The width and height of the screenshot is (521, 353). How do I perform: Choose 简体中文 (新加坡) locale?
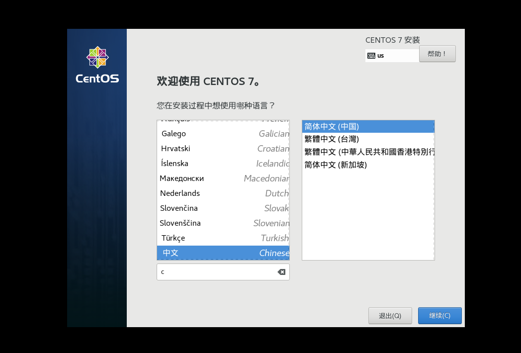click(368, 165)
